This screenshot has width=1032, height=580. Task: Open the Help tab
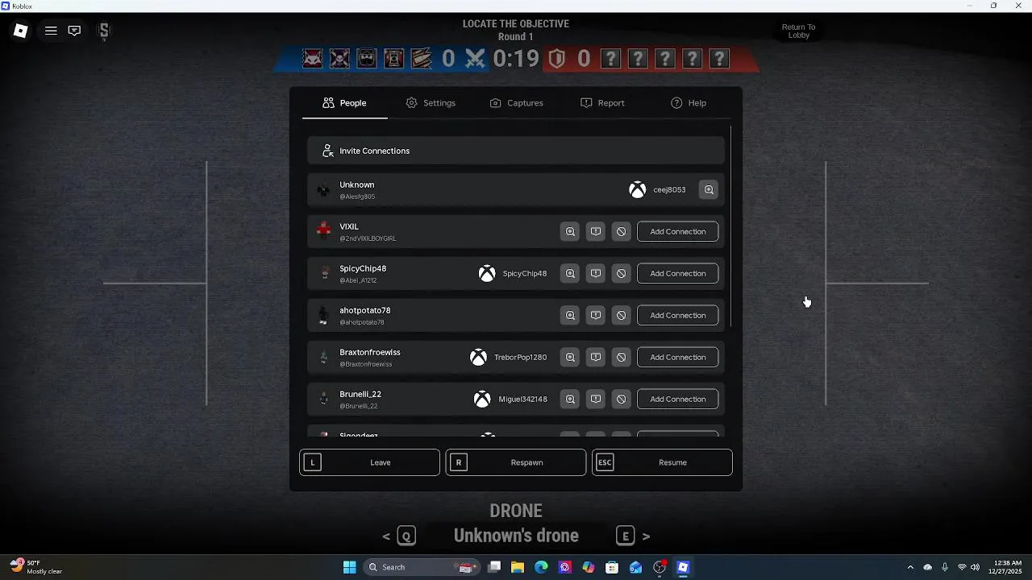pyautogui.click(x=689, y=103)
